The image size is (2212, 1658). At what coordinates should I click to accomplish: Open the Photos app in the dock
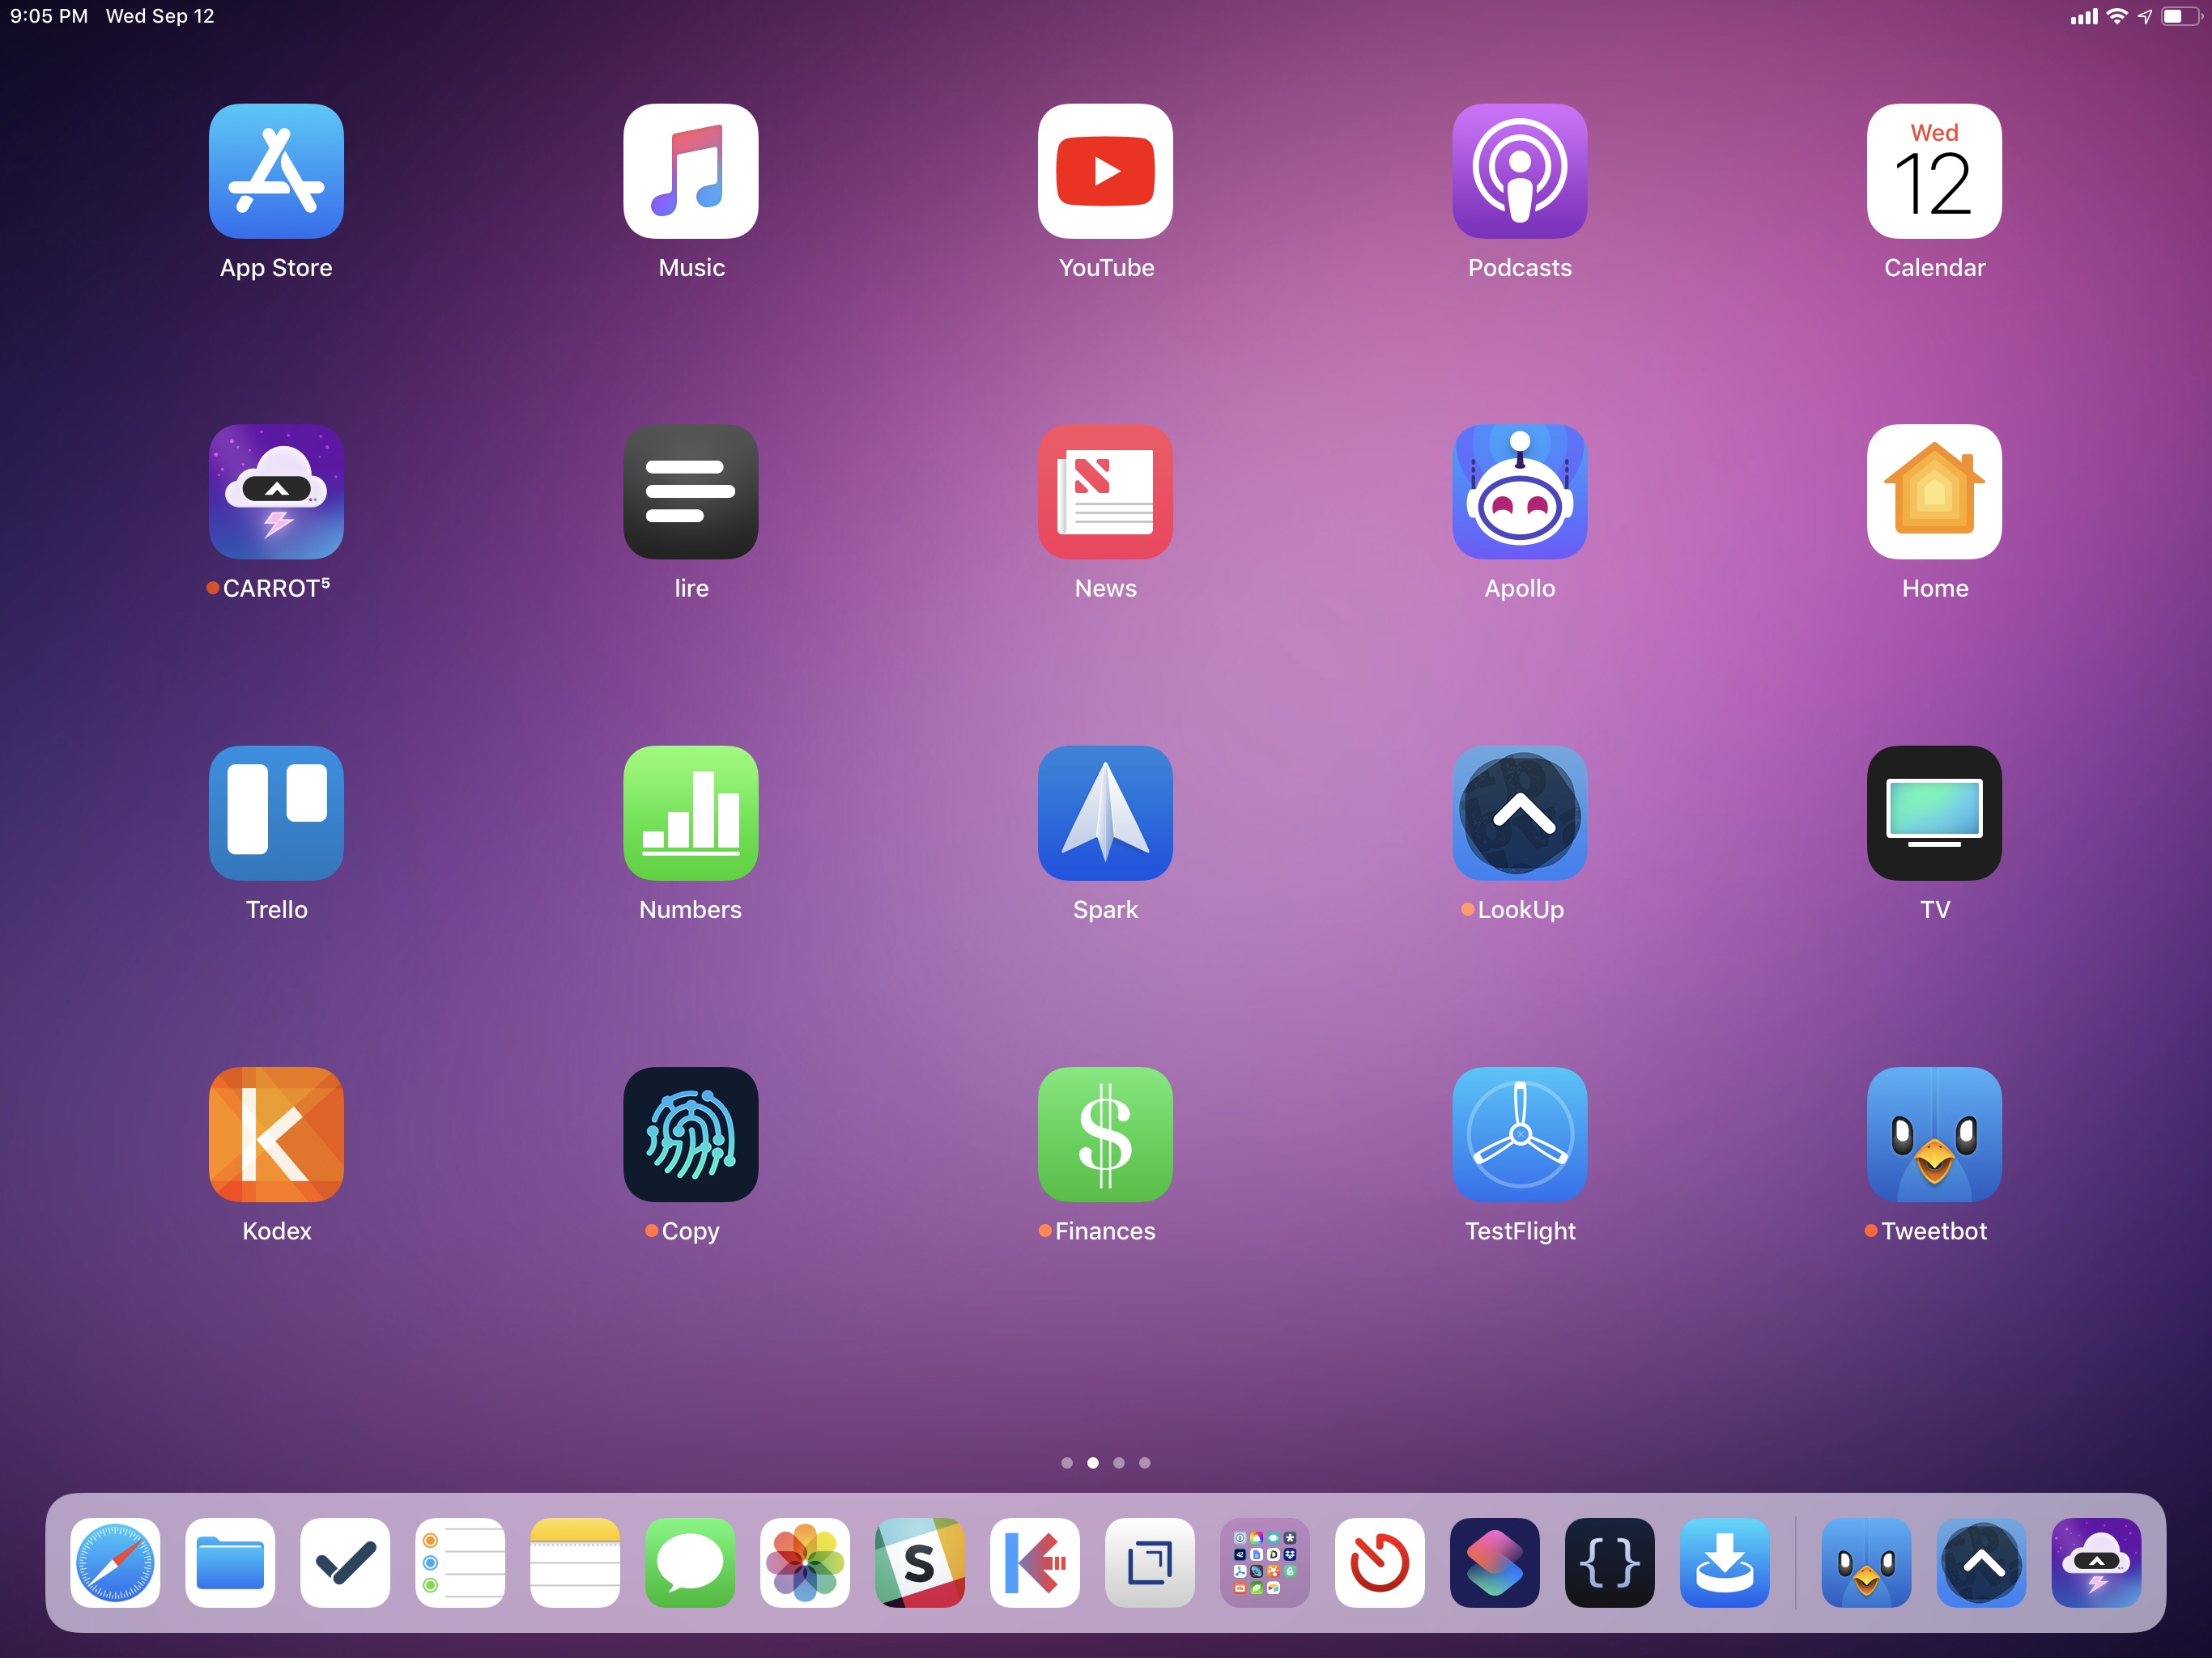[805, 1563]
